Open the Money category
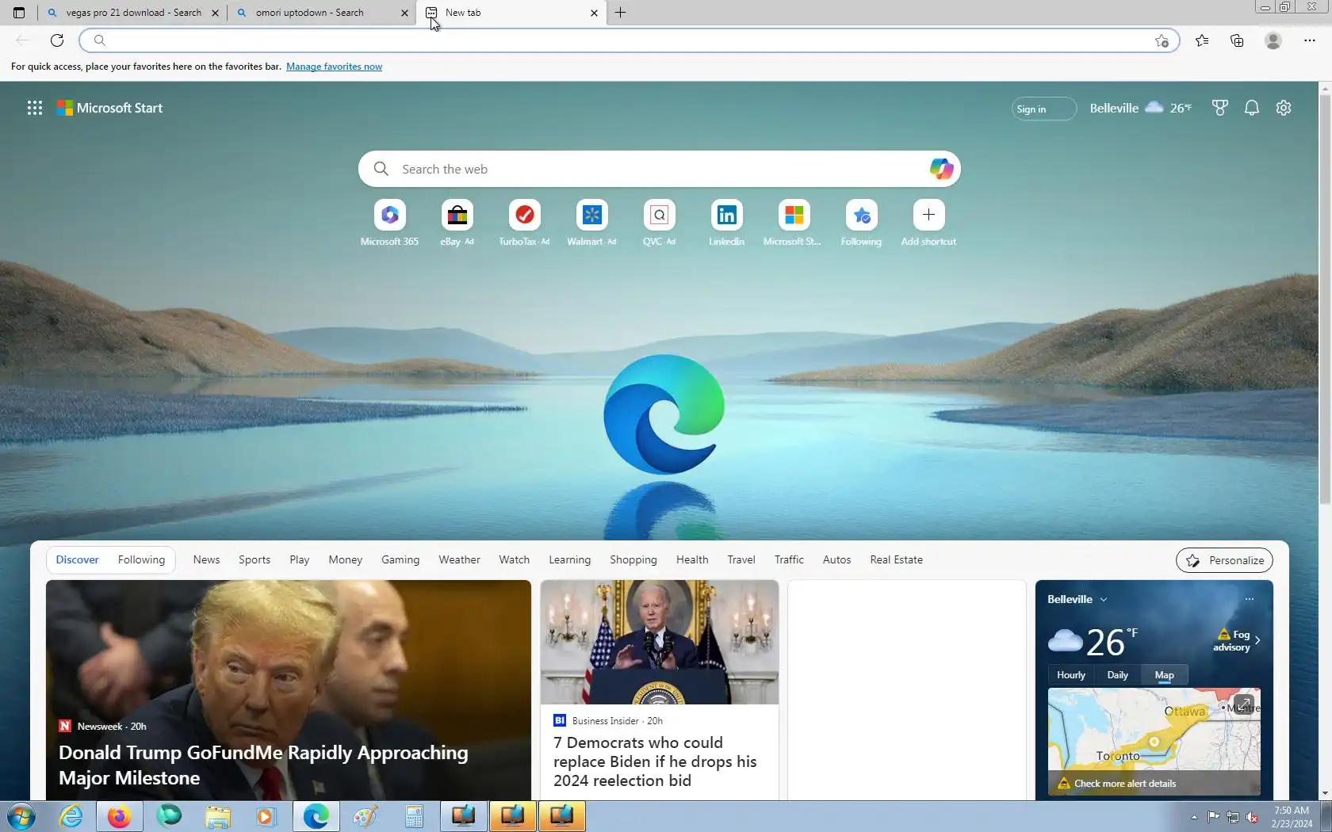The height and width of the screenshot is (832, 1332). click(345, 559)
